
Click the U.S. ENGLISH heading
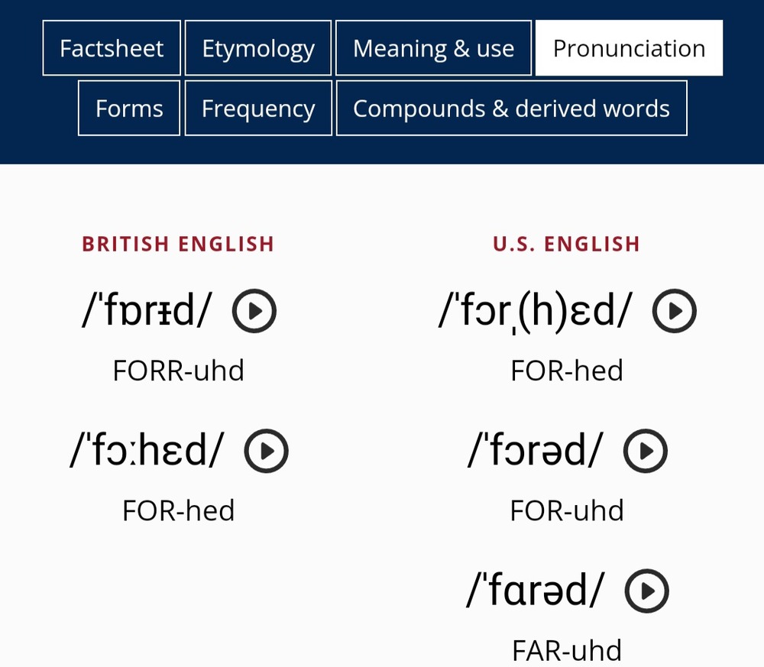pyautogui.click(x=567, y=244)
